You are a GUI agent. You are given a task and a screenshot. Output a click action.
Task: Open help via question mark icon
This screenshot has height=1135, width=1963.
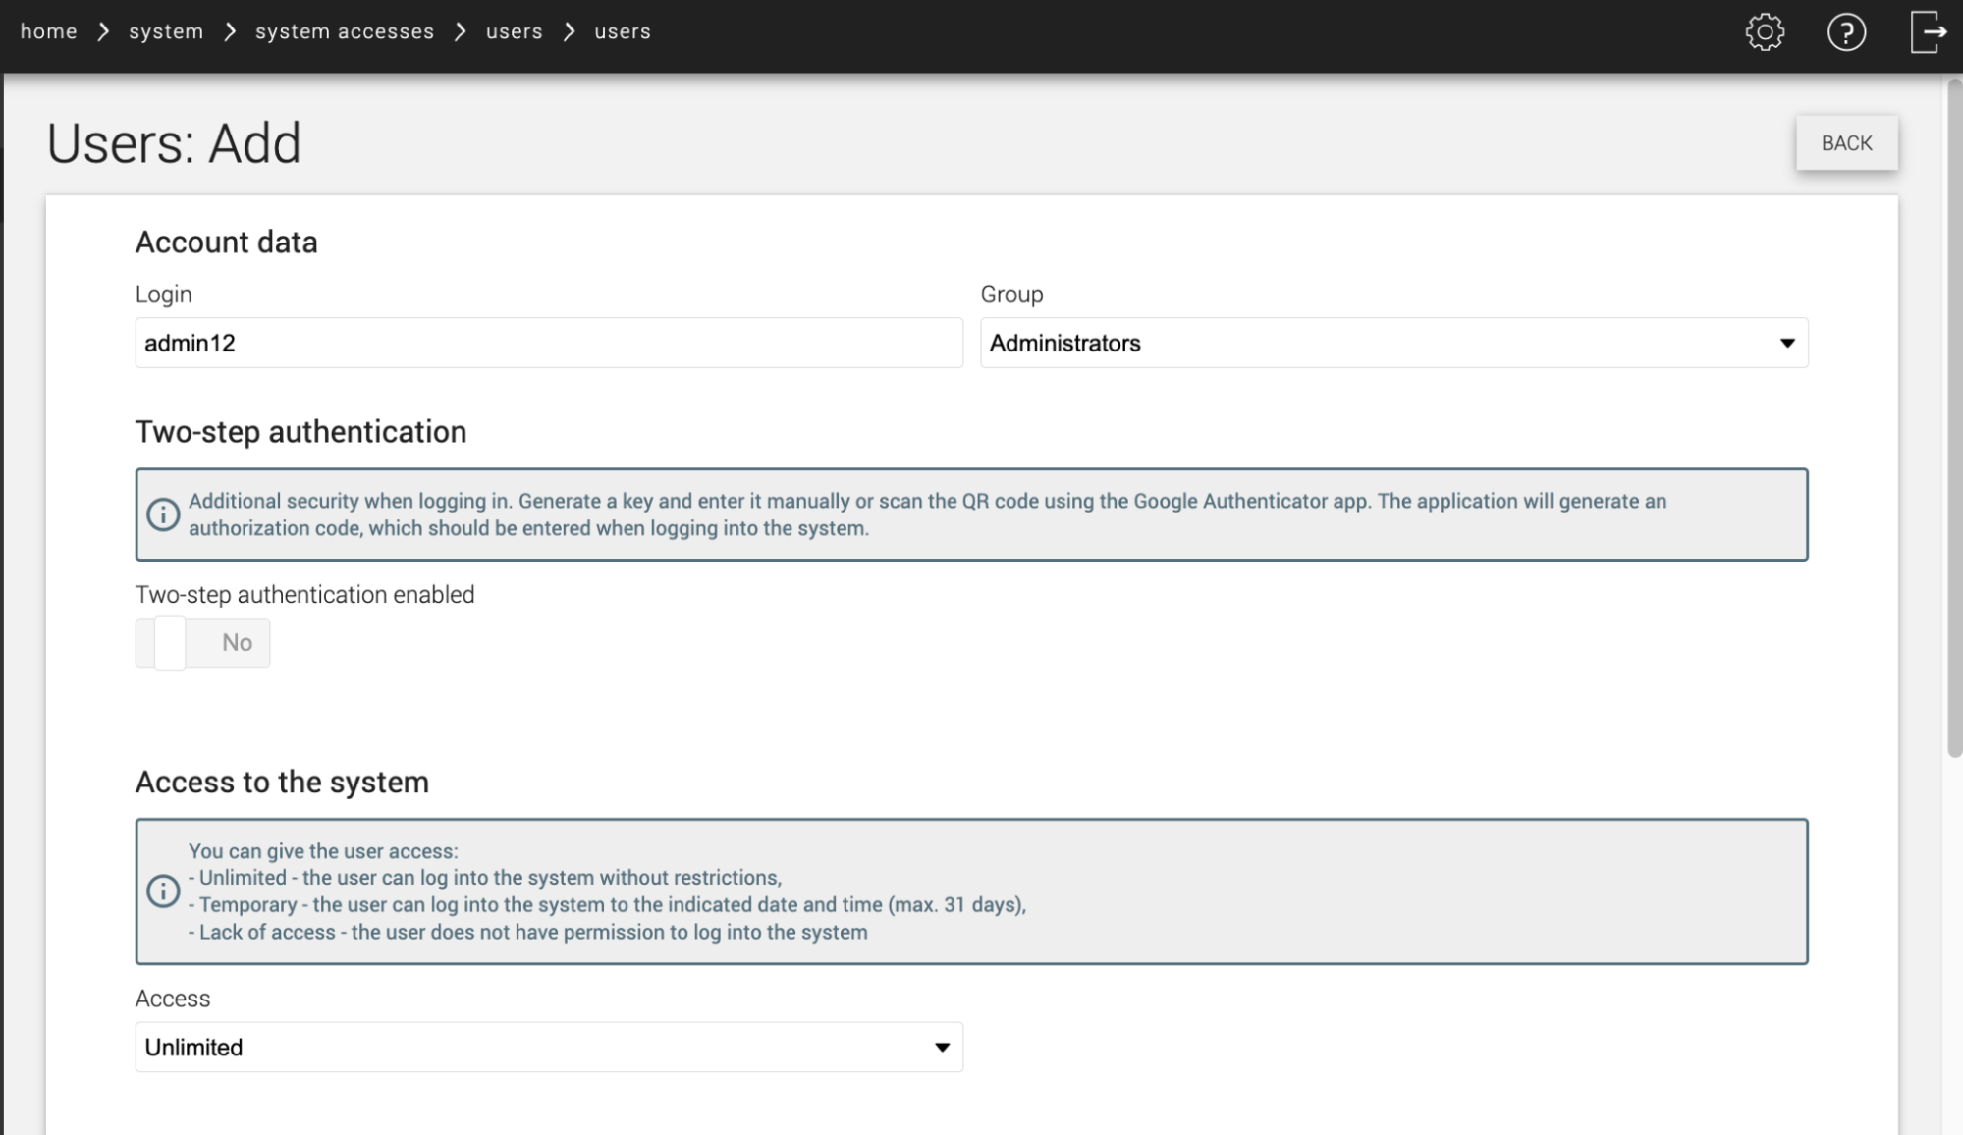(x=1846, y=31)
